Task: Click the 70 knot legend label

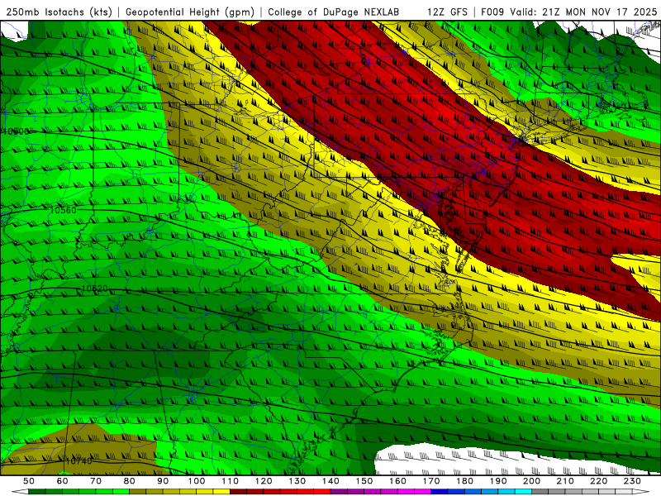Action: click(x=96, y=481)
